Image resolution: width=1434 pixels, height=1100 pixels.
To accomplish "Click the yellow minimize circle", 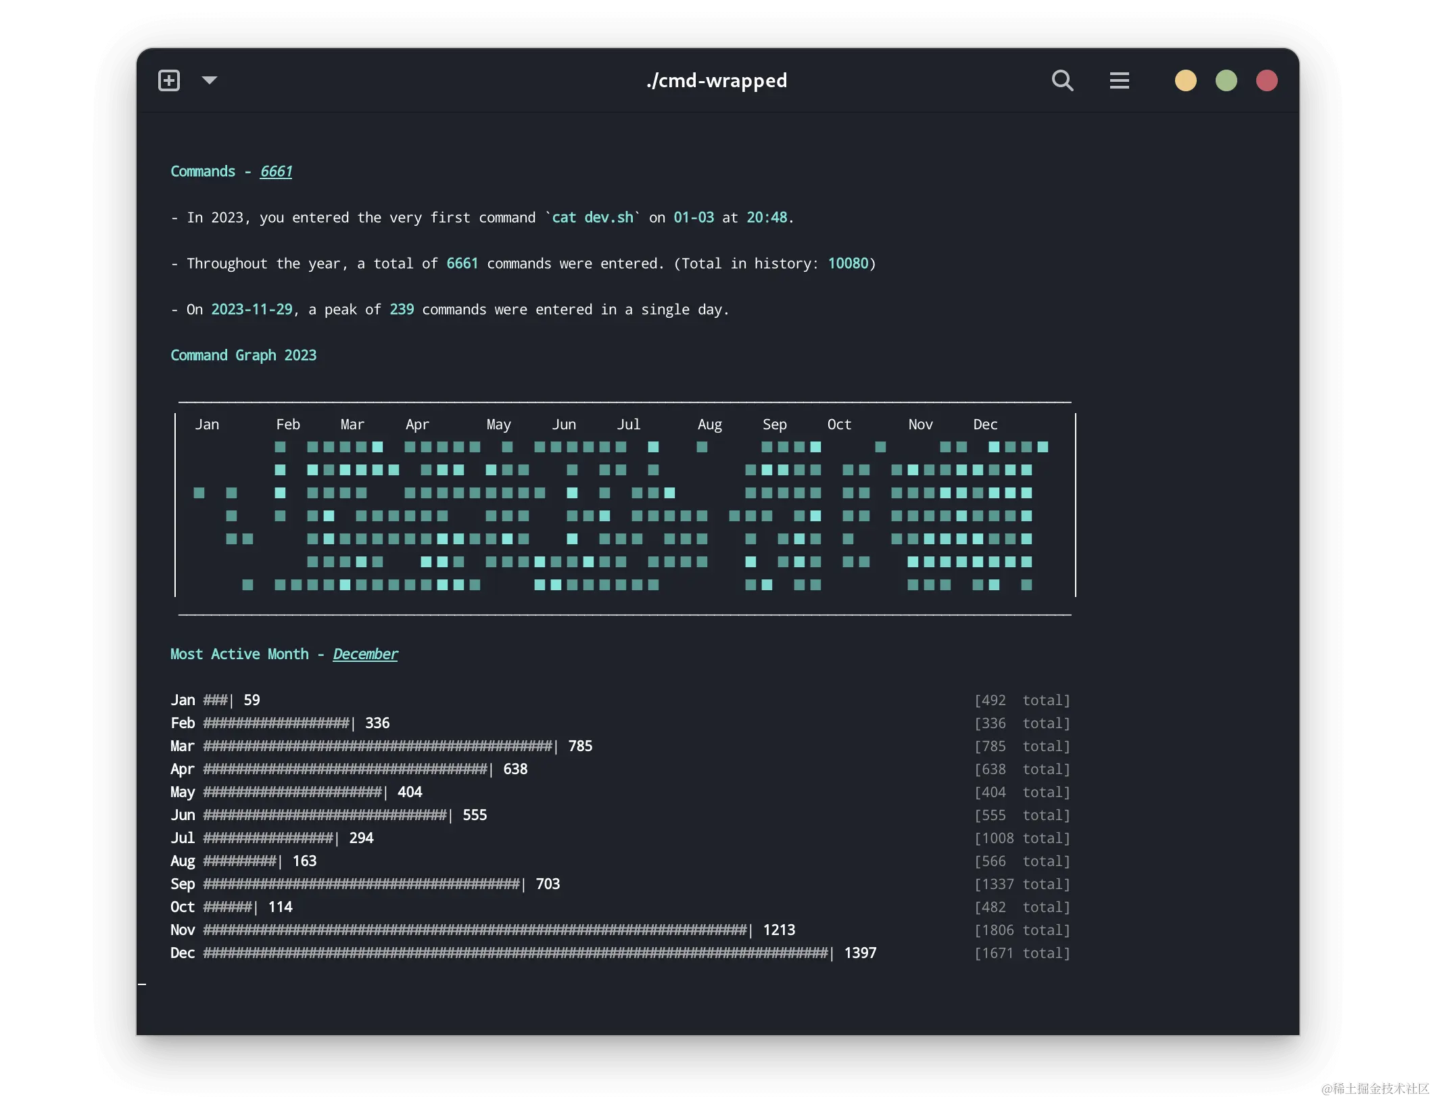I will [1185, 80].
